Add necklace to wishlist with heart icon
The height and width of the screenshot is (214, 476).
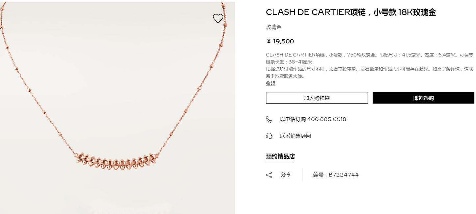point(218,19)
